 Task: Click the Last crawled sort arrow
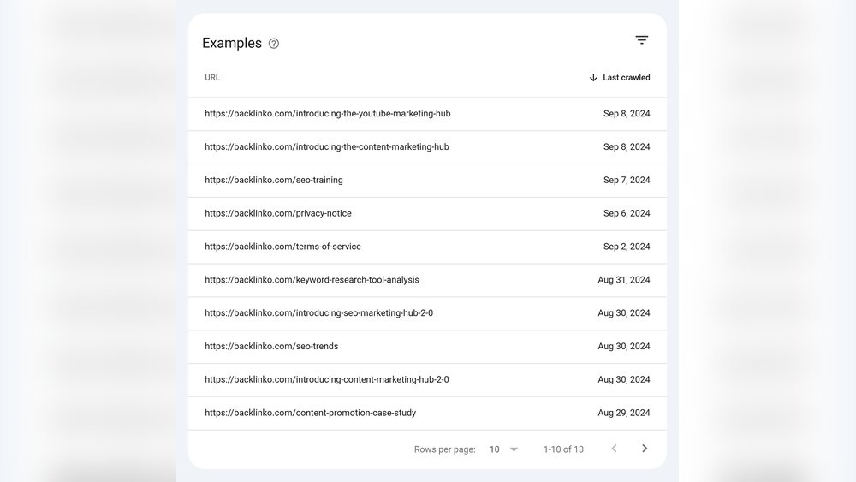(x=593, y=78)
